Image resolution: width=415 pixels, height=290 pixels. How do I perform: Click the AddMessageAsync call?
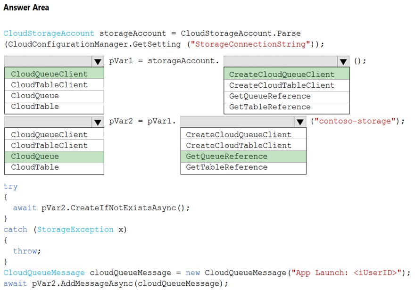point(98,283)
